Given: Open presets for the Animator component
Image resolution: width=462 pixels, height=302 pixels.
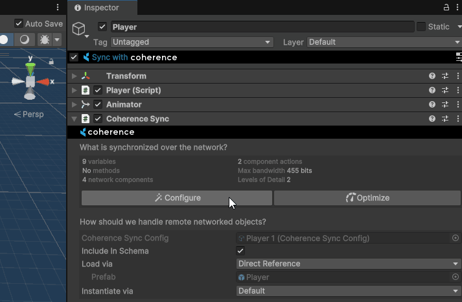Looking at the screenshot, I should [445, 104].
